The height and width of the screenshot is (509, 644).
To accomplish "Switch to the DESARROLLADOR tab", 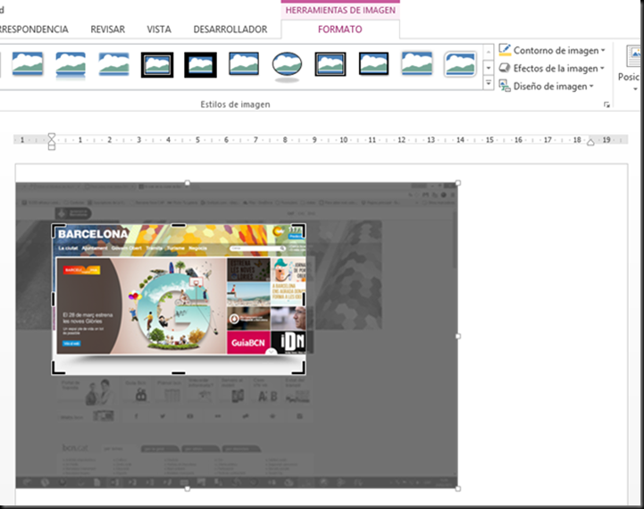I will [x=230, y=29].
